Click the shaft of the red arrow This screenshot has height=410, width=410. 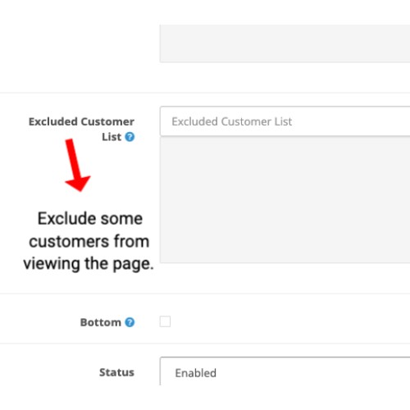[x=73, y=158]
